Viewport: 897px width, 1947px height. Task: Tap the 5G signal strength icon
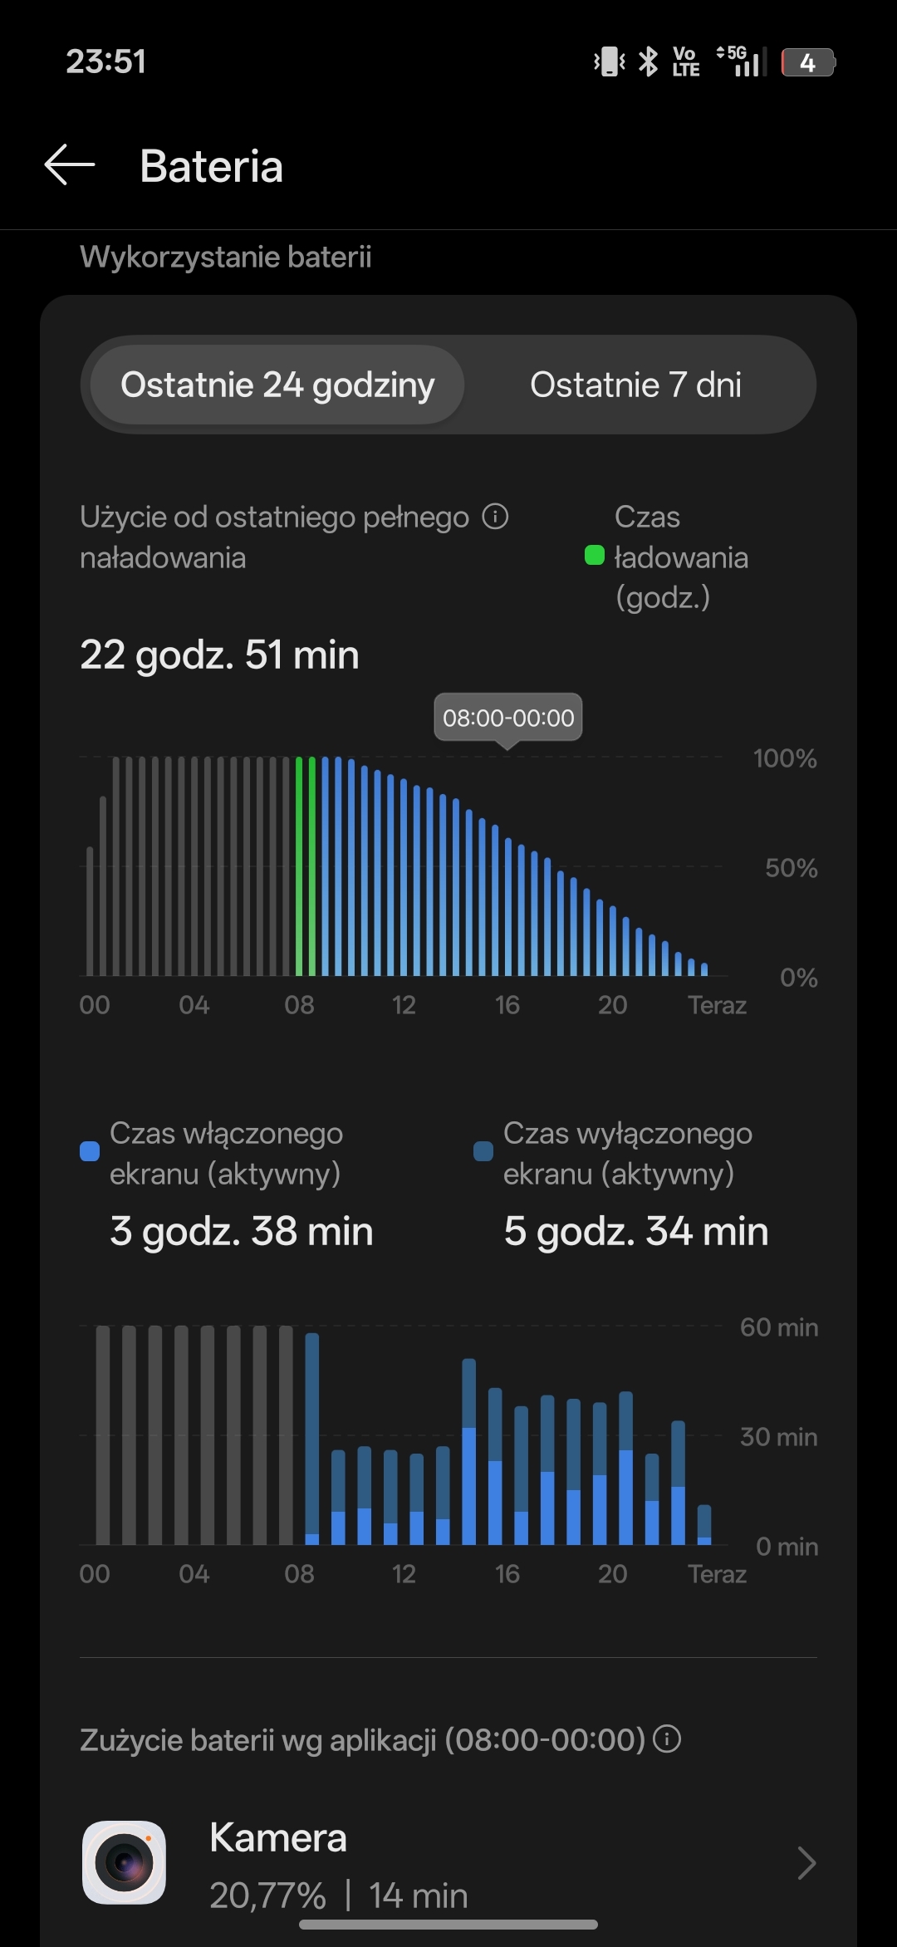[740, 62]
